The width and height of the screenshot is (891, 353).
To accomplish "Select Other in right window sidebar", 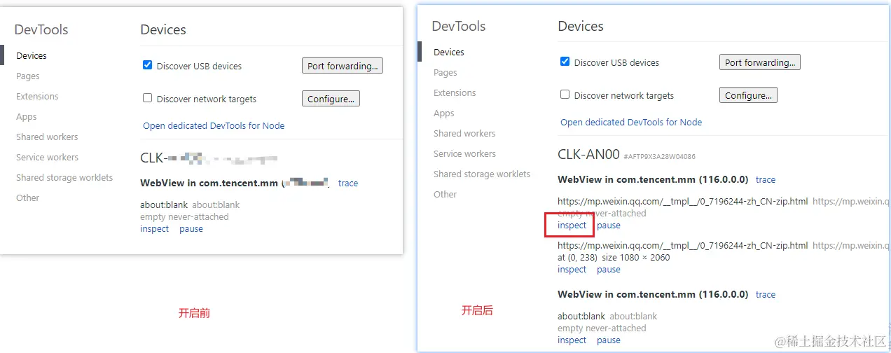I will click(445, 194).
